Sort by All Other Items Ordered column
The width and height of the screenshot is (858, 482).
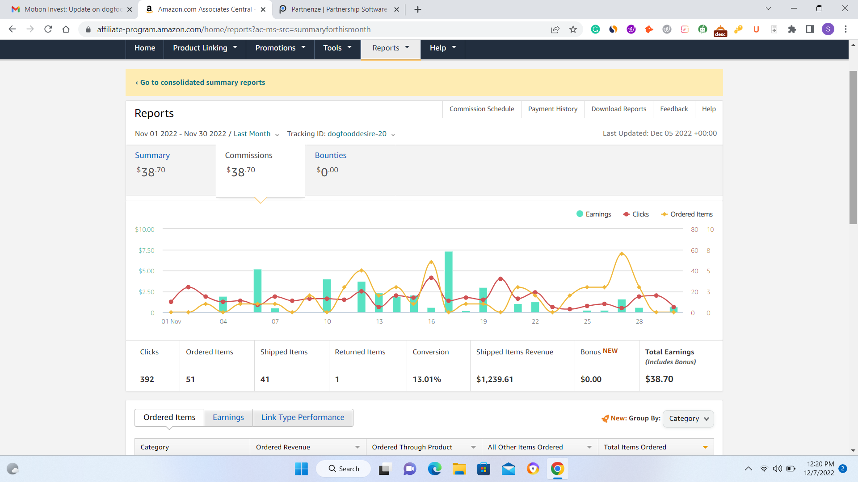pos(589,447)
